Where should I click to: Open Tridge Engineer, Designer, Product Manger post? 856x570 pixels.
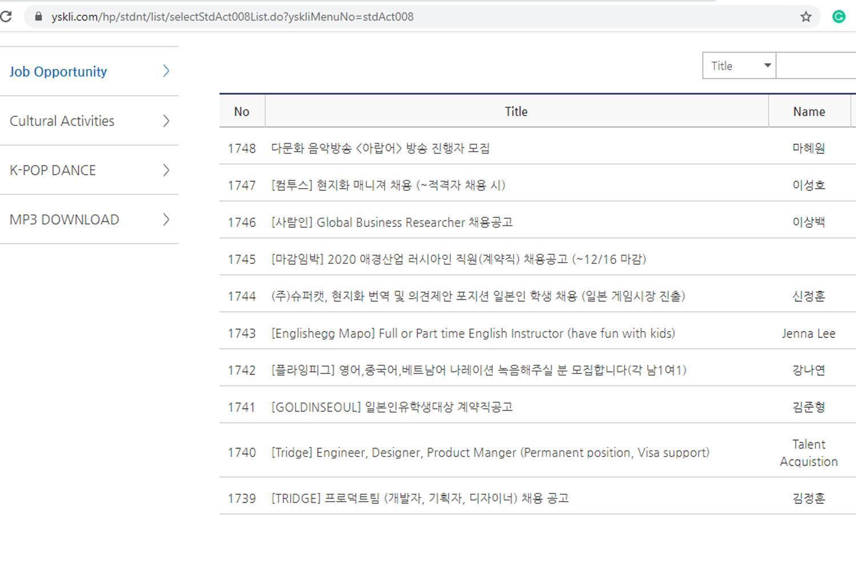(x=490, y=453)
